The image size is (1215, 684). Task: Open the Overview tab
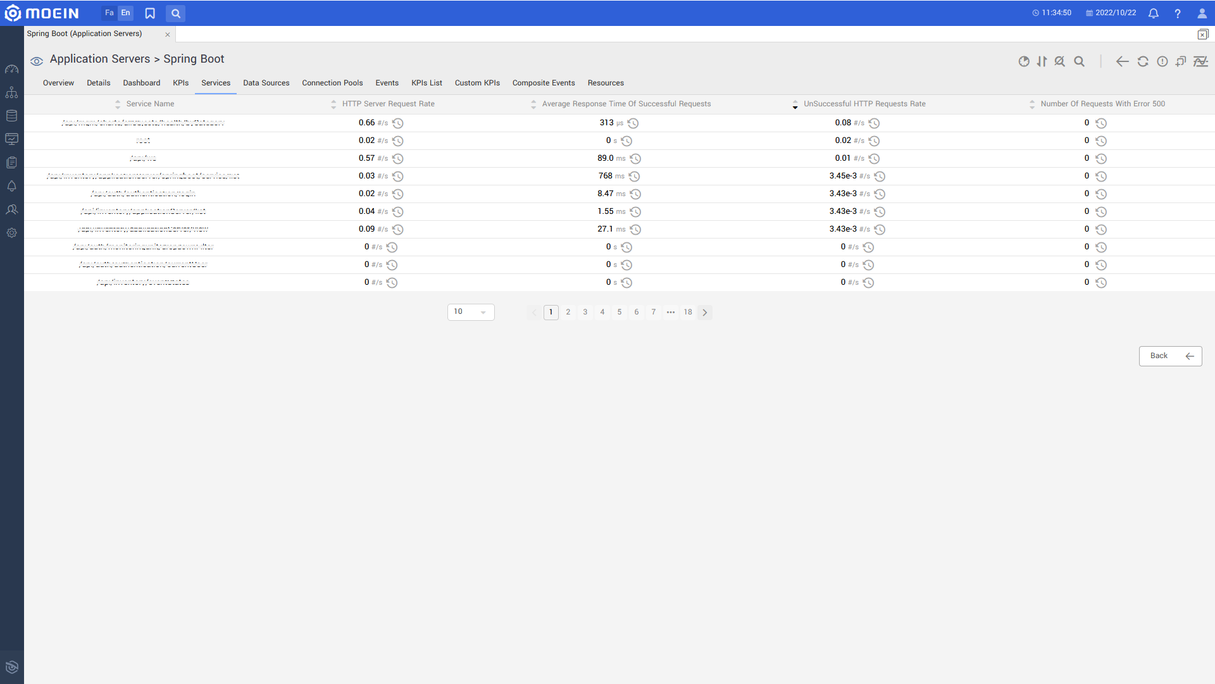tap(58, 83)
